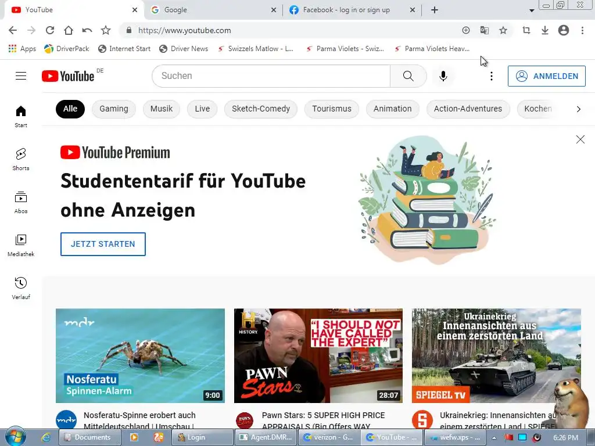Close the Google tab
This screenshot has height=446, width=595.
273,10
